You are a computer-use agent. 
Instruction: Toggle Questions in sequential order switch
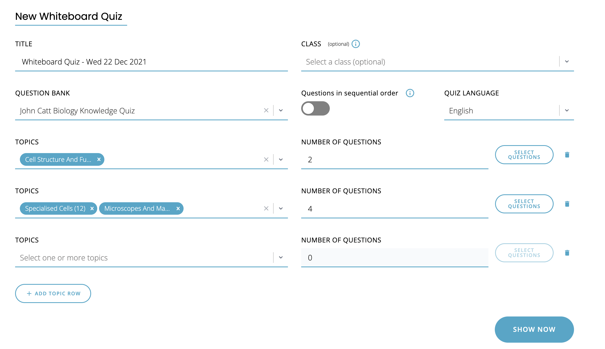[315, 108]
